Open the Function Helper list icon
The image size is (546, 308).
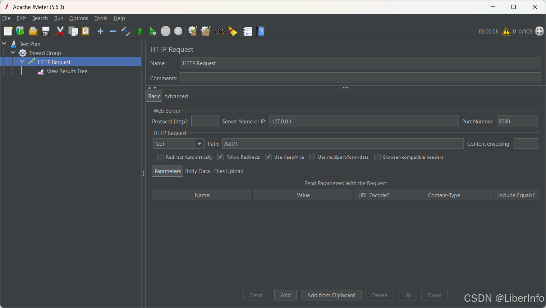pyautogui.click(x=248, y=32)
